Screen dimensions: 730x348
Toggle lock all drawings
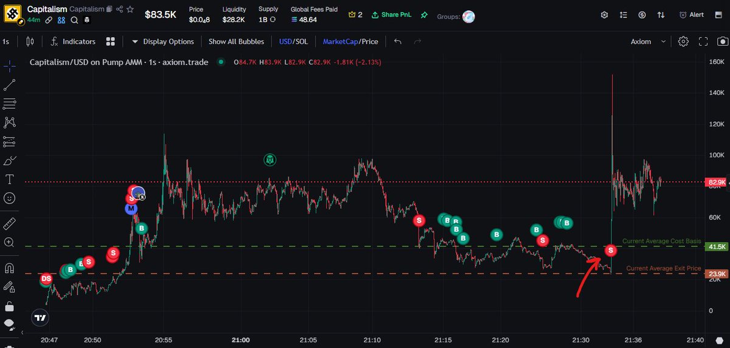9,305
